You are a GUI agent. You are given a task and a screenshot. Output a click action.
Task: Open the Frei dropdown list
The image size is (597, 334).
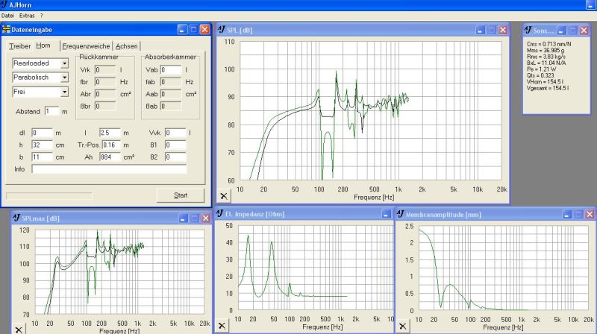click(64, 92)
